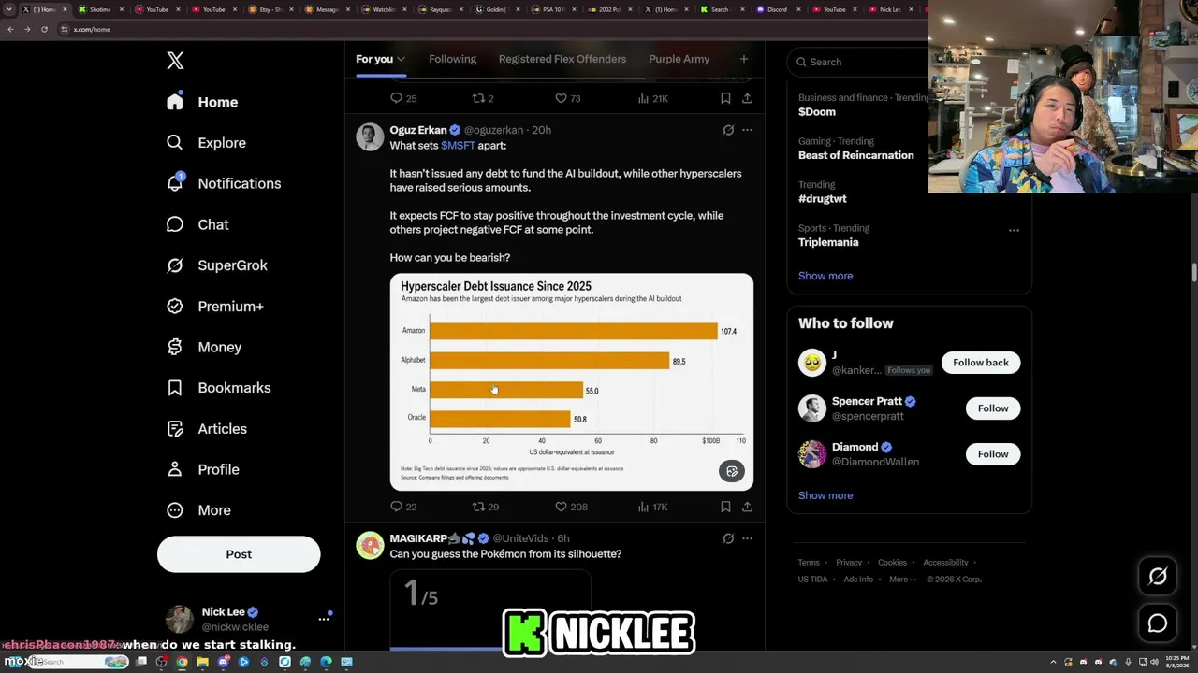1198x673 pixels.
Task: Open Money in the sidebar
Action: [203, 347]
